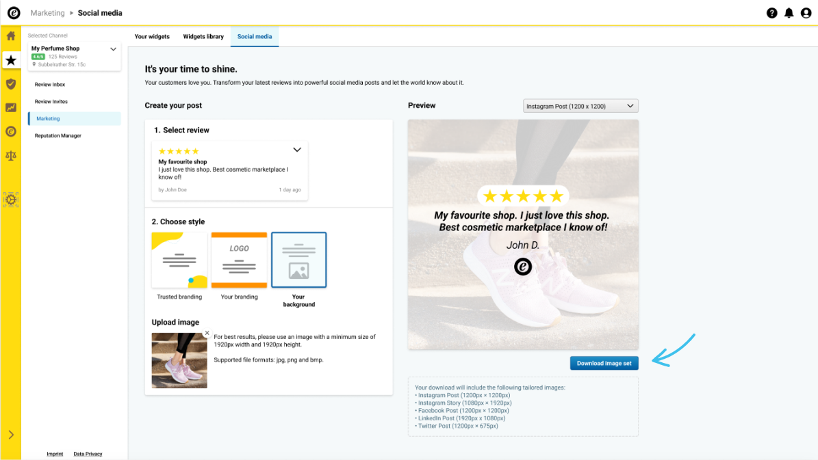Click the Instagram post preview image
818x460 pixels.
click(523, 234)
